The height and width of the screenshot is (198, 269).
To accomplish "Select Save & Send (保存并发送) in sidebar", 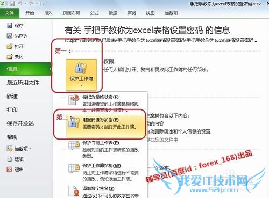I will click(20, 123).
